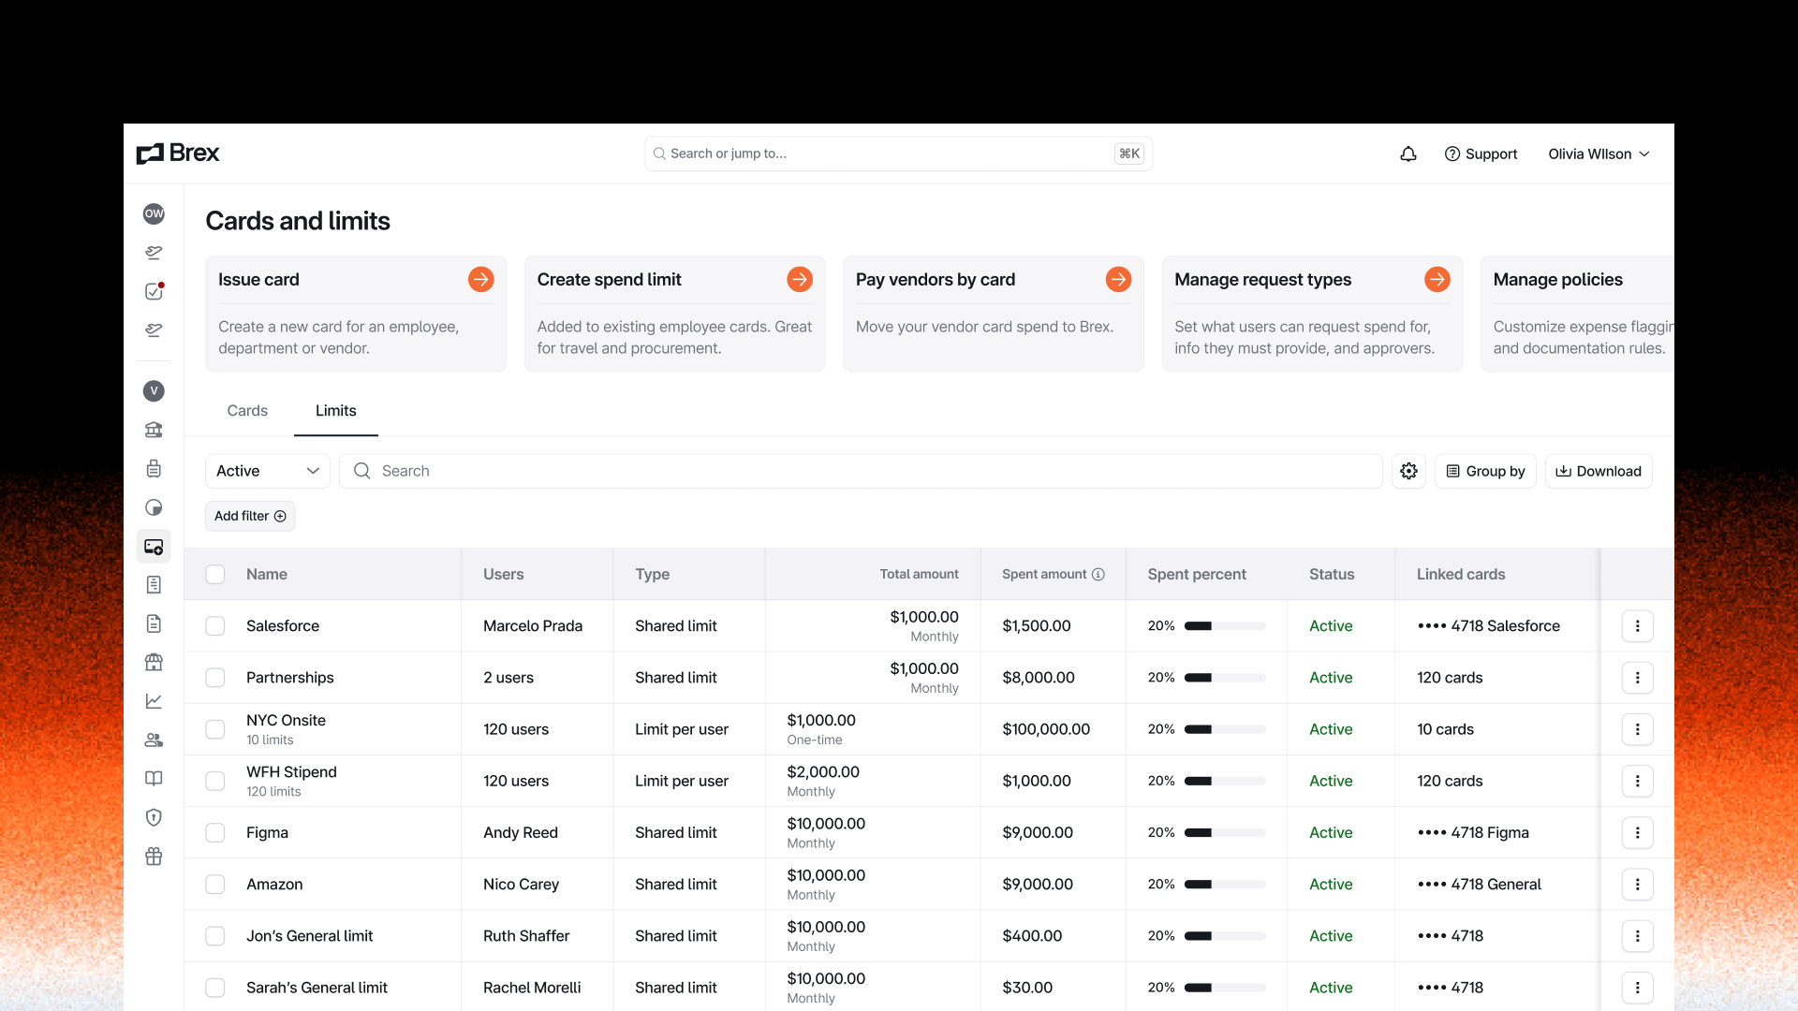Click the Brex logo
The width and height of the screenshot is (1798, 1011).
point(178,154)
